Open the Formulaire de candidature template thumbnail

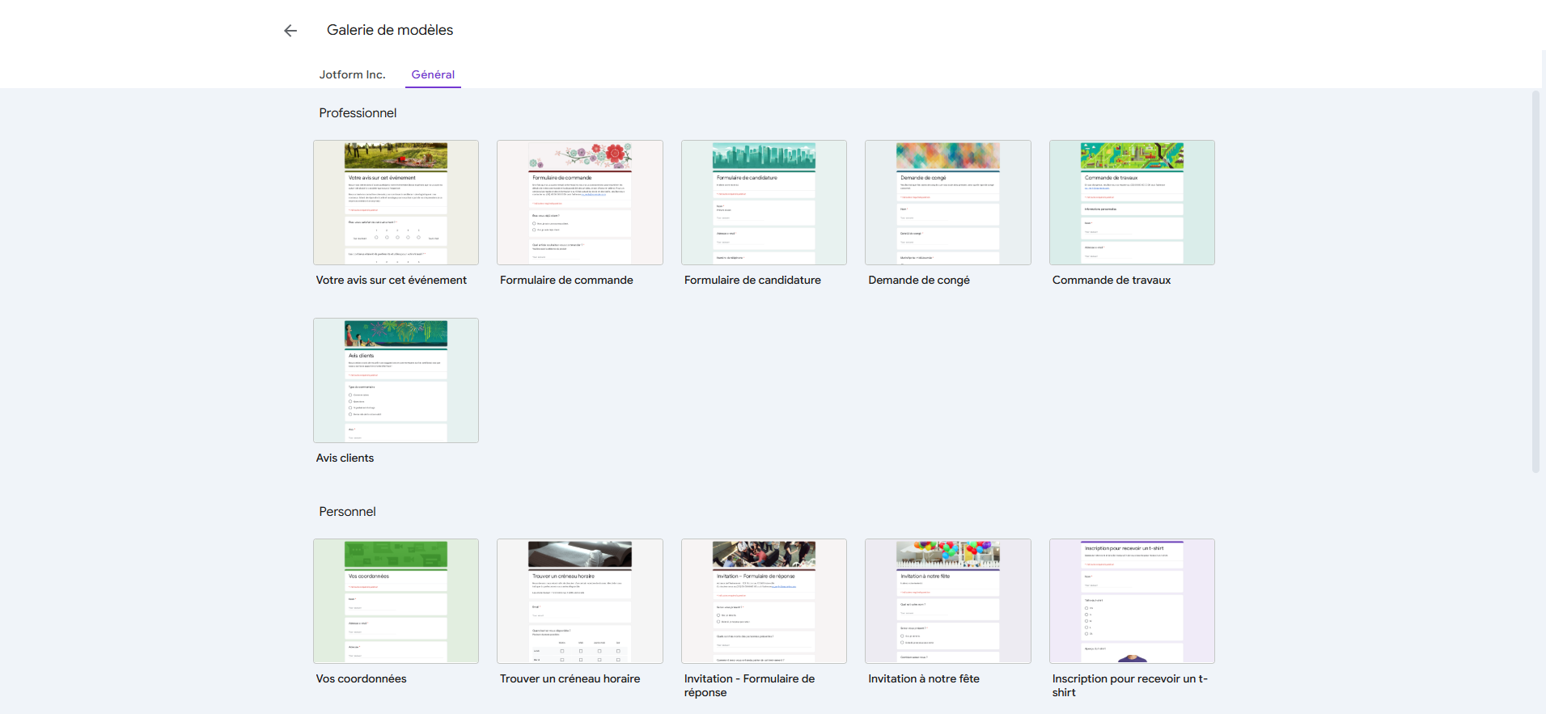pos(764,202)
